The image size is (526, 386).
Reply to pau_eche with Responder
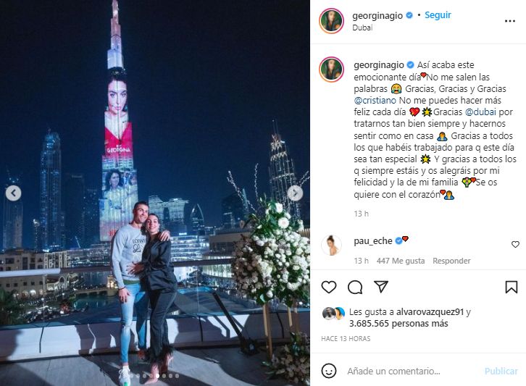(x=451, y=261)
